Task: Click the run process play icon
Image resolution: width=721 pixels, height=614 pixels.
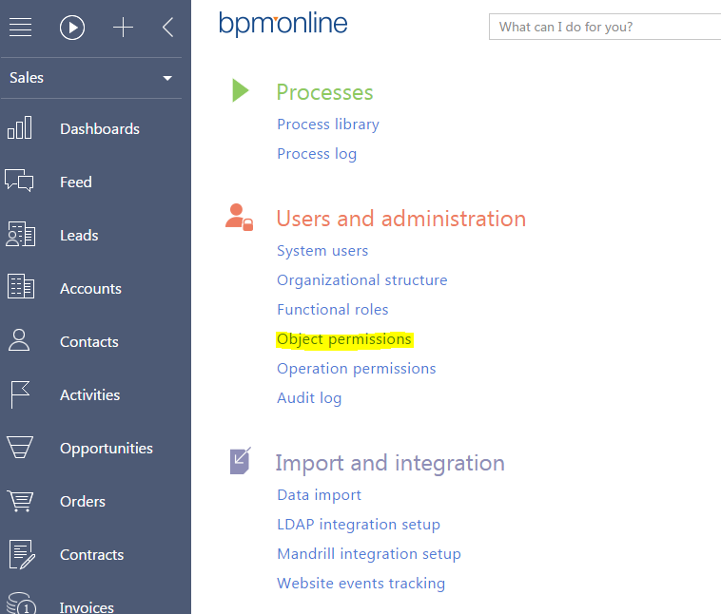Action: coord(72,28)
